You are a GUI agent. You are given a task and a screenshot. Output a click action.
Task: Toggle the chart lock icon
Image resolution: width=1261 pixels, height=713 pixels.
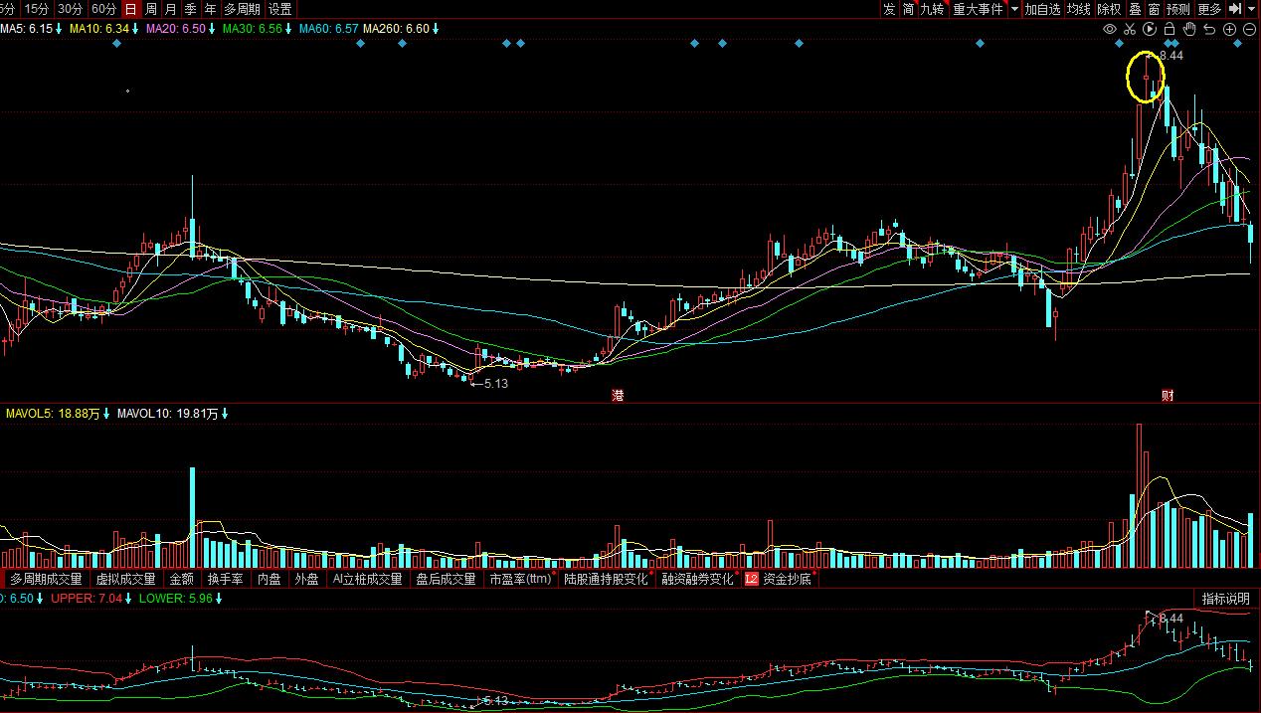coord(1170,29)
